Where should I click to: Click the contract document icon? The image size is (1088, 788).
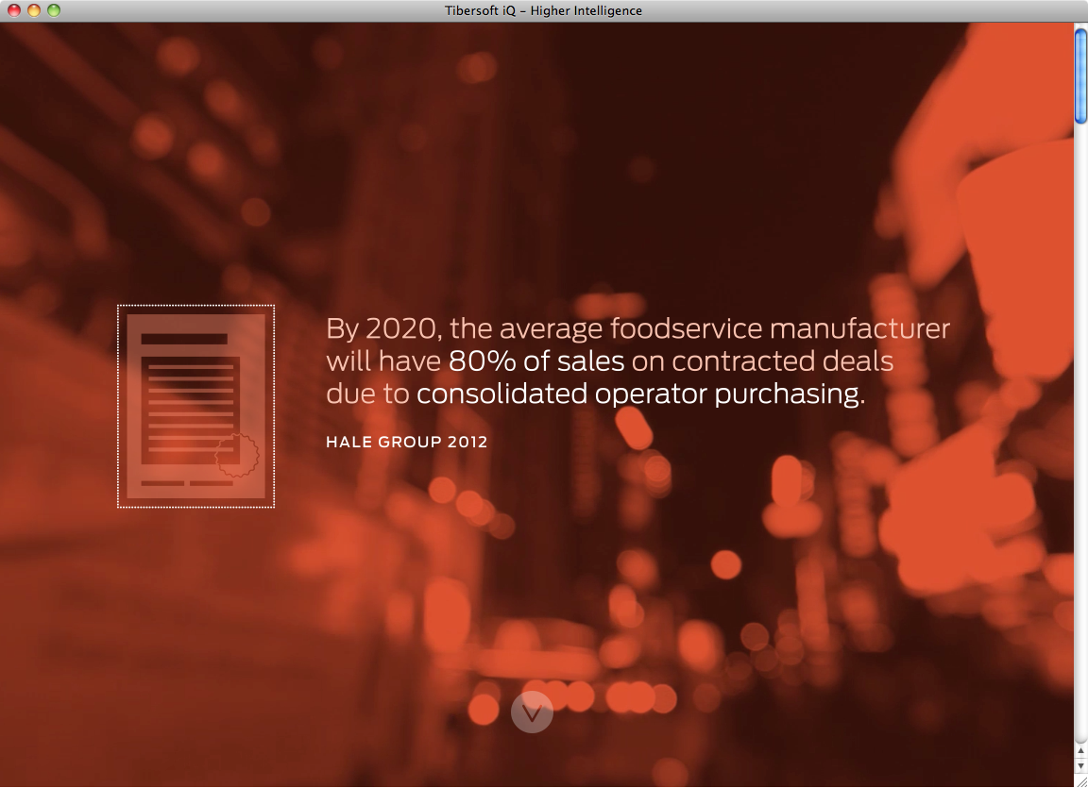[195, 406]
